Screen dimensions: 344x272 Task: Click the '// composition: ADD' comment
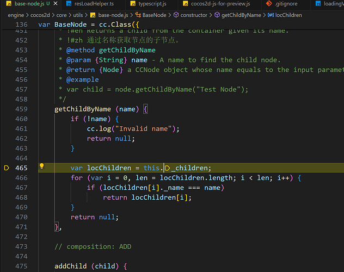click(x=93, y=246)
